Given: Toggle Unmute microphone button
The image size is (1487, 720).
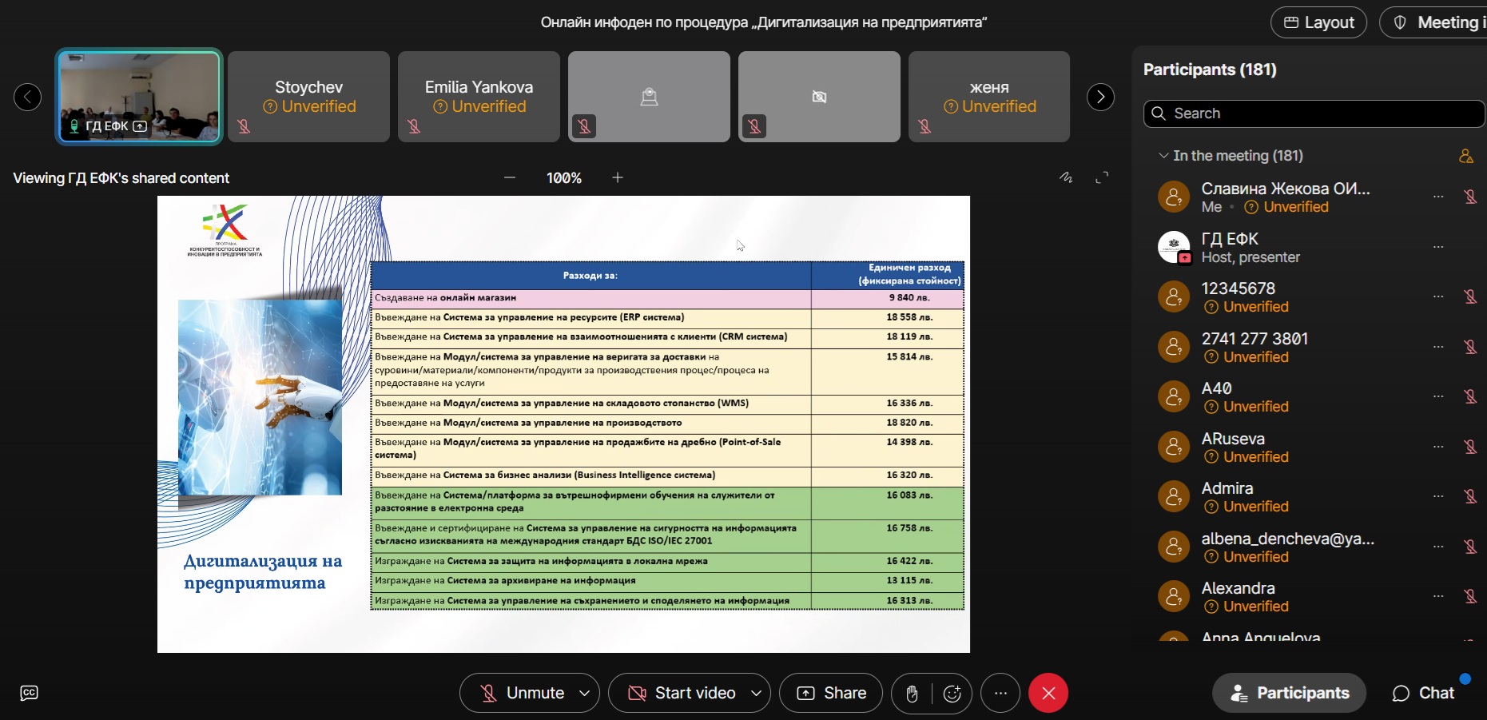Looking at the screenshot, I should point(522,694).
